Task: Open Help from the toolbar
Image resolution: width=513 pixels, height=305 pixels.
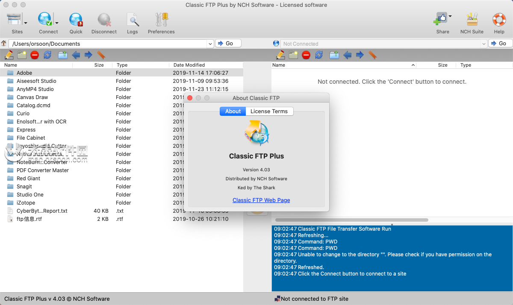Action: pyautogui.click(x=499, y=20)
